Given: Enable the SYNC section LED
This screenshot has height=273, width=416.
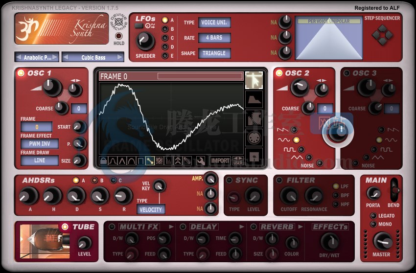Looking at the screenshot, I should coord(230,180).
